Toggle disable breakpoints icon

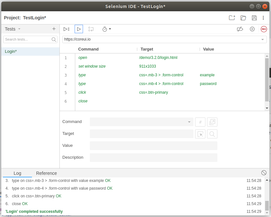pos(240,29)
